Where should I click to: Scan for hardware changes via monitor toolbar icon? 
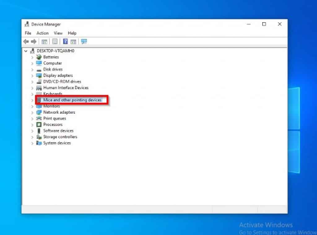coord(84,42)
